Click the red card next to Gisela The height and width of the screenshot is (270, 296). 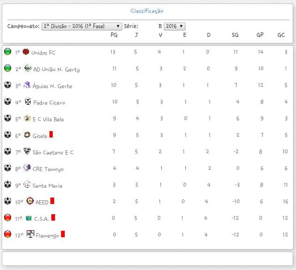tap(51, 134)
